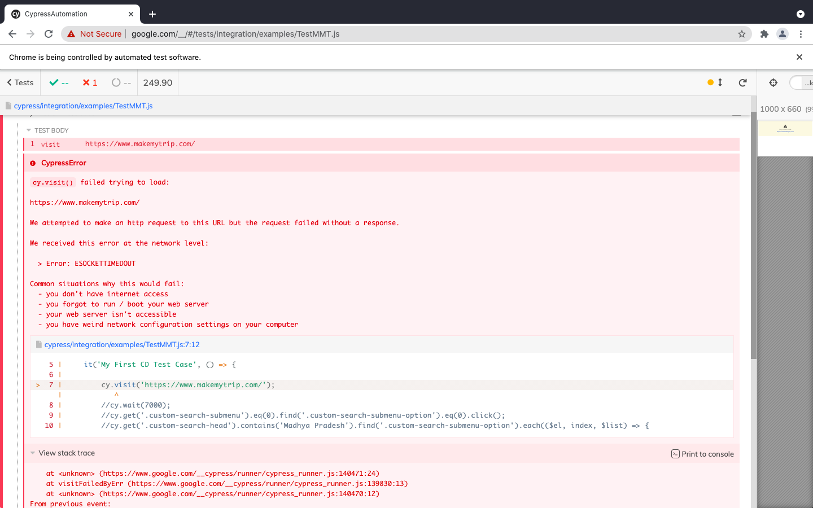This screenshot has width=813, height=508.
Task: Click the Print to console button
Action: pyautogui.click(x=702, y=453)
